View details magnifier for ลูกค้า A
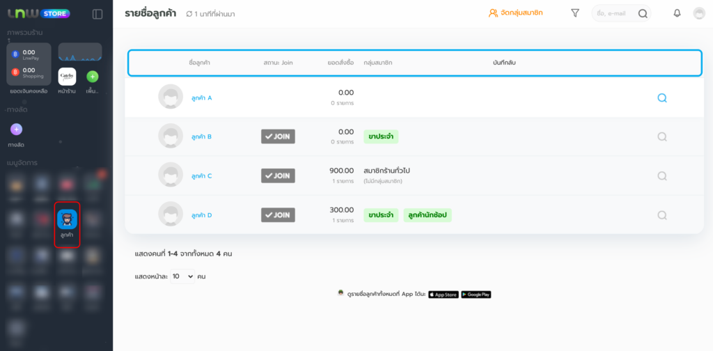 pos(662,98)
